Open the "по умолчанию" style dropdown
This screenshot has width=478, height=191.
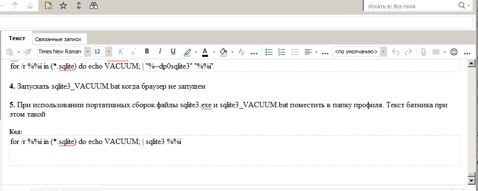[384, 52]
